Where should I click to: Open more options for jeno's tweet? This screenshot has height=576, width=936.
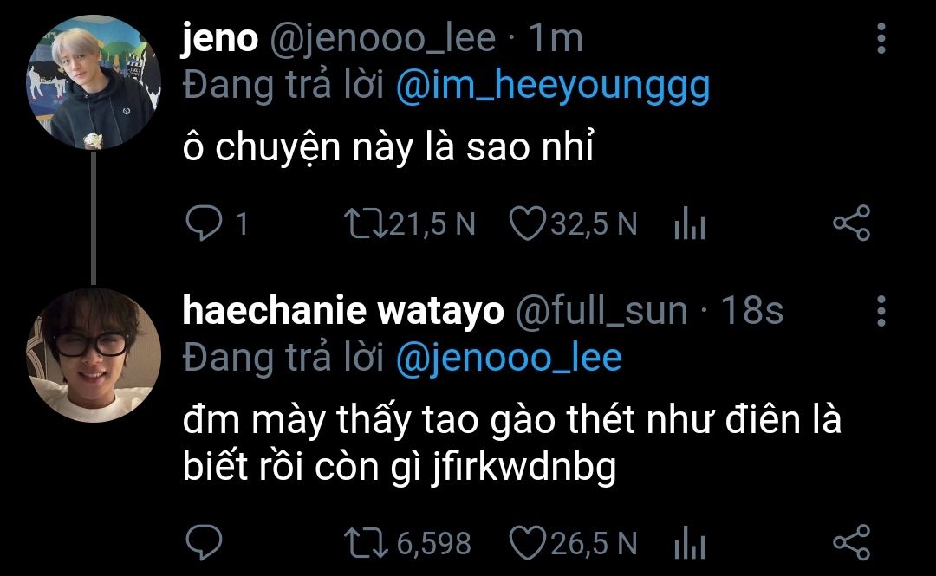click(881, 40)
